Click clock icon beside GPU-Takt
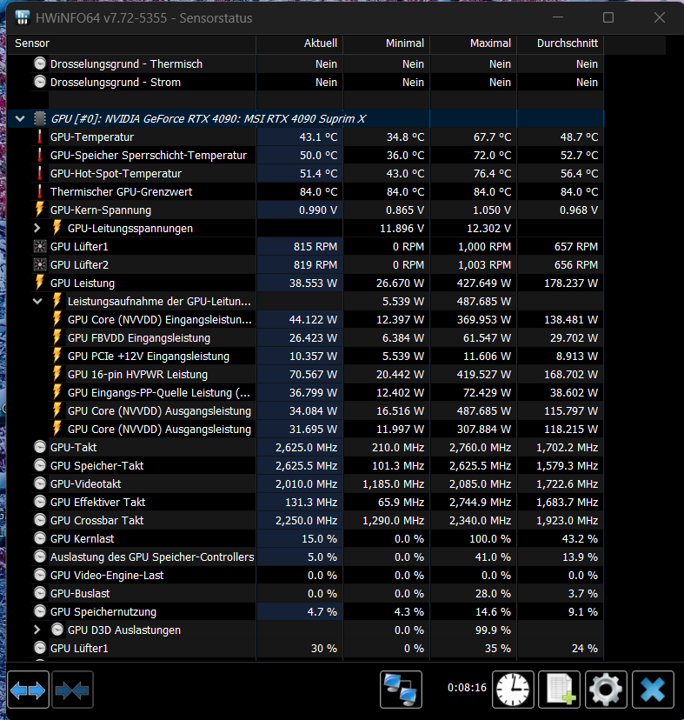The height and width of the screenshot is (720, 684). pos(40,447)
